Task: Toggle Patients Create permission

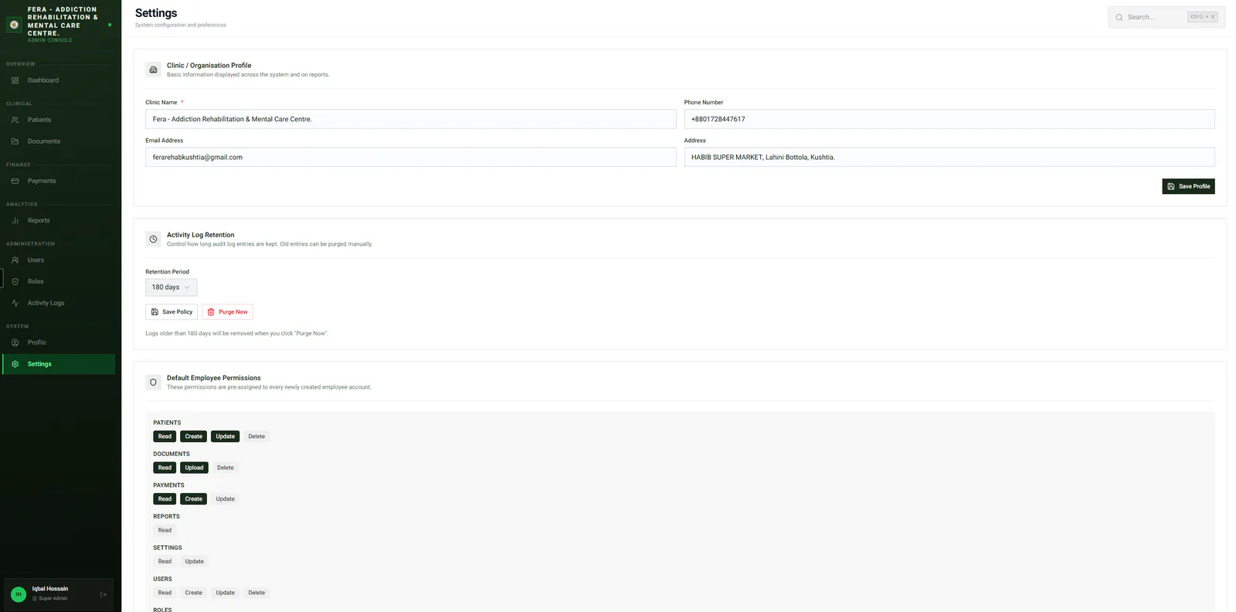Action: coord(193,437)
